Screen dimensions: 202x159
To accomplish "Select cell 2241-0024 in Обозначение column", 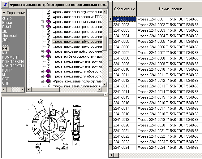I will [x=124, y=148].
